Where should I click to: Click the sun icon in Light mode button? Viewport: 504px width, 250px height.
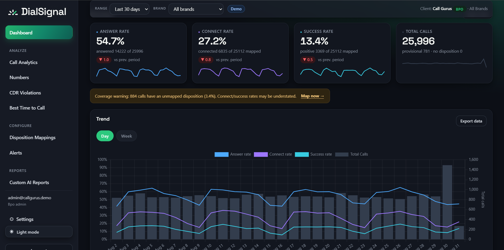(12, 232)
